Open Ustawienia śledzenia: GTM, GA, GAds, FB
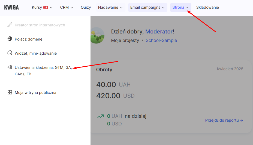This screenshot has width=253, height=145. click(43, 71)
